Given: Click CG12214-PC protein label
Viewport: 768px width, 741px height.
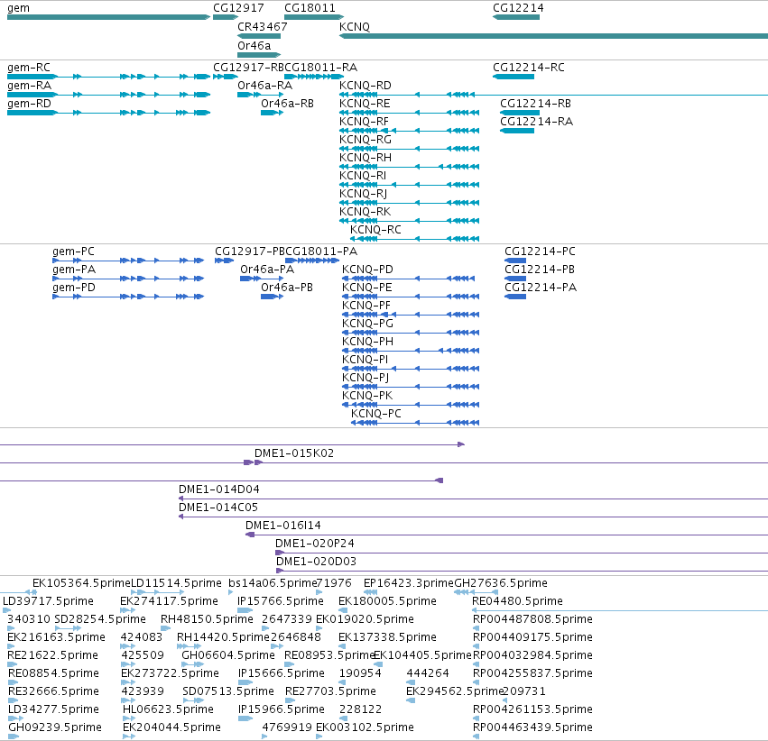Looking at the screenshot, I should 541,251.
